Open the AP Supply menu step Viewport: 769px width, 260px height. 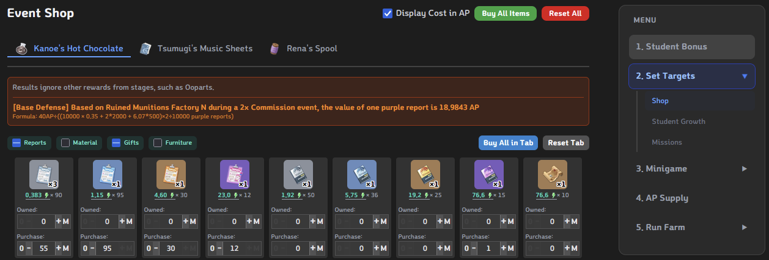tap(692, 198)
